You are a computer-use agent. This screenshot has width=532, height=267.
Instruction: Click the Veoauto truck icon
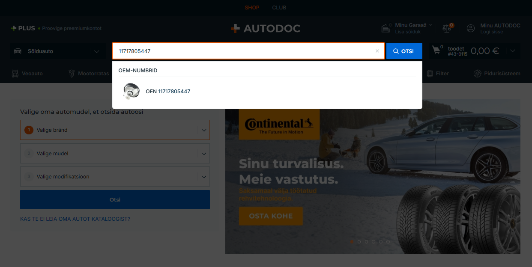tap(15, 74)
